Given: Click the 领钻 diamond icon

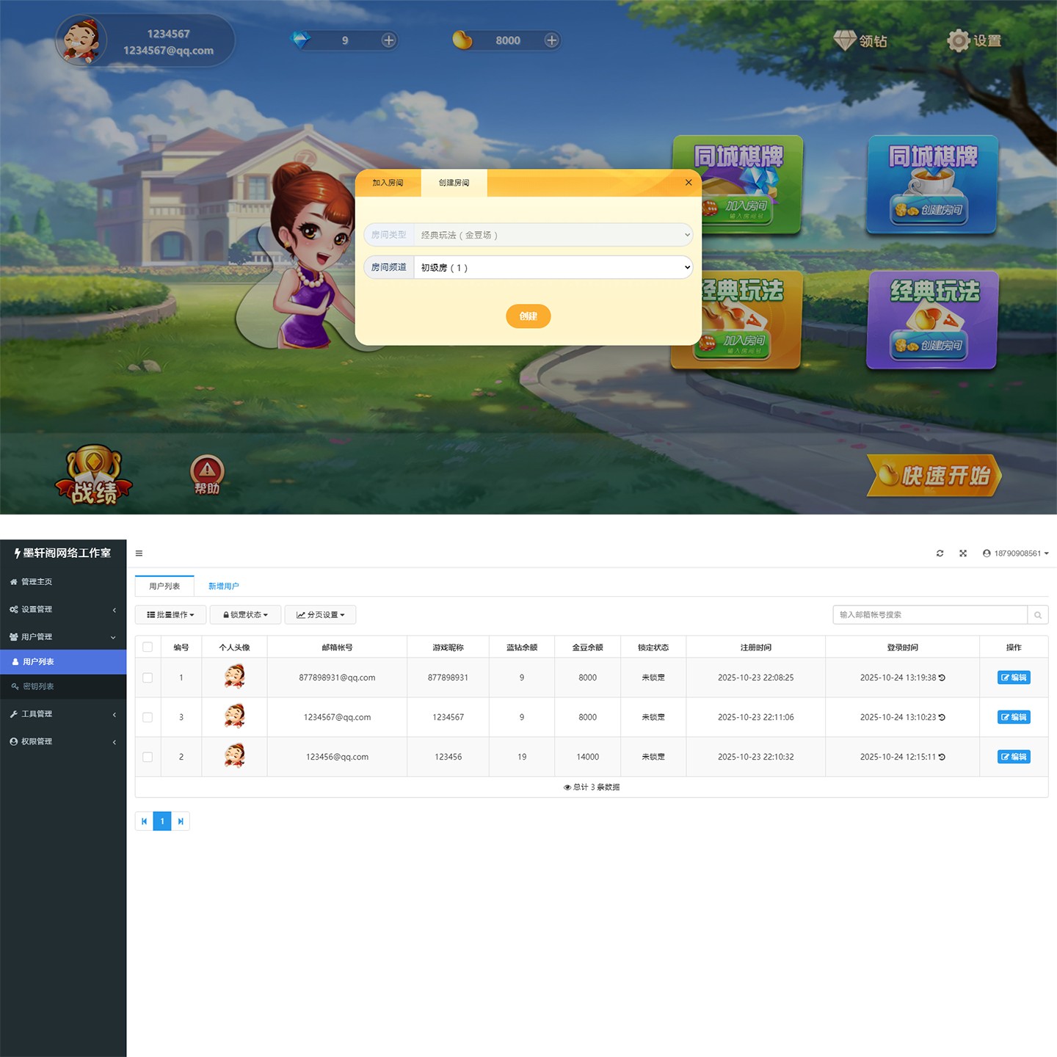Looking at the screenshot, I should 845,40.
